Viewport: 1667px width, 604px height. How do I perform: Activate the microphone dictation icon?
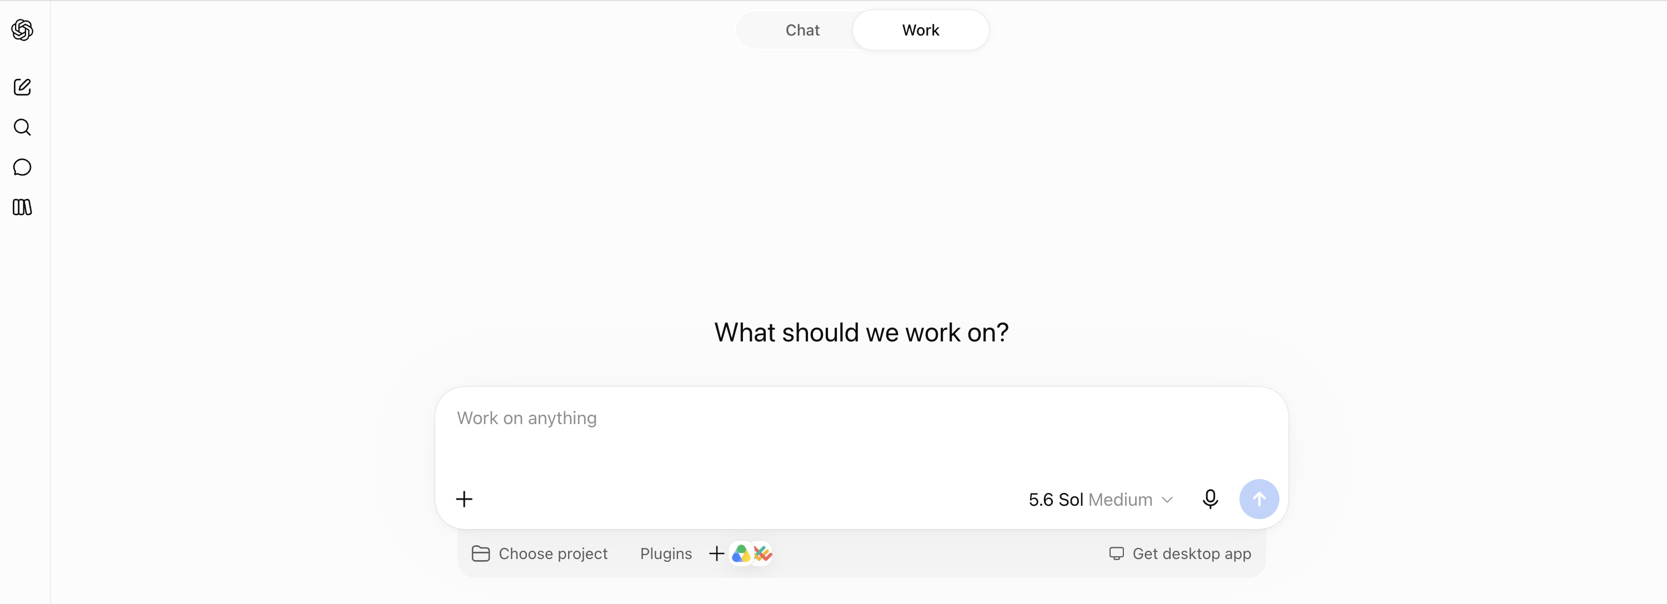pos(1210,499)
